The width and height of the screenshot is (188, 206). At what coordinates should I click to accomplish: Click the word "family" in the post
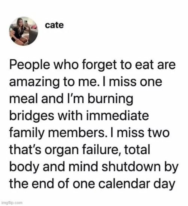tap(27, 133)
